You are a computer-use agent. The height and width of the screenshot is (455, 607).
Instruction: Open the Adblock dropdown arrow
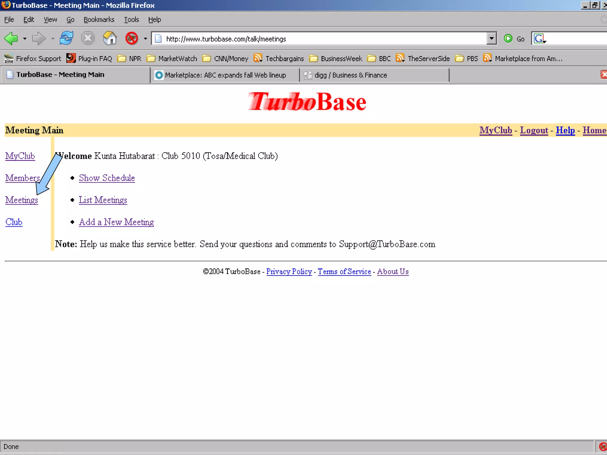pos(145,39)
